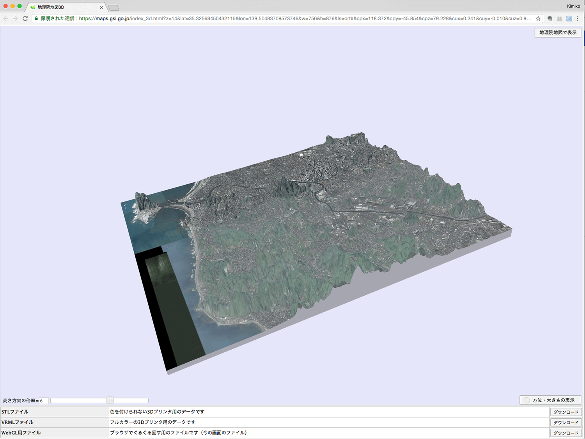Close the 地理院地図3D tab
This screenshot has width=585, height=439.
click(101, 7)
